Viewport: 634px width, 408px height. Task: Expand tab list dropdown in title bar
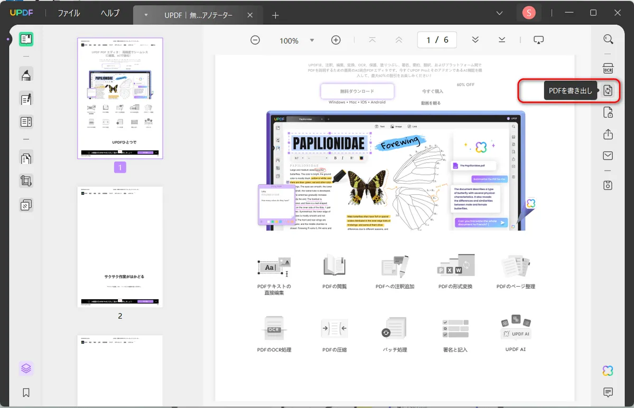500,13
